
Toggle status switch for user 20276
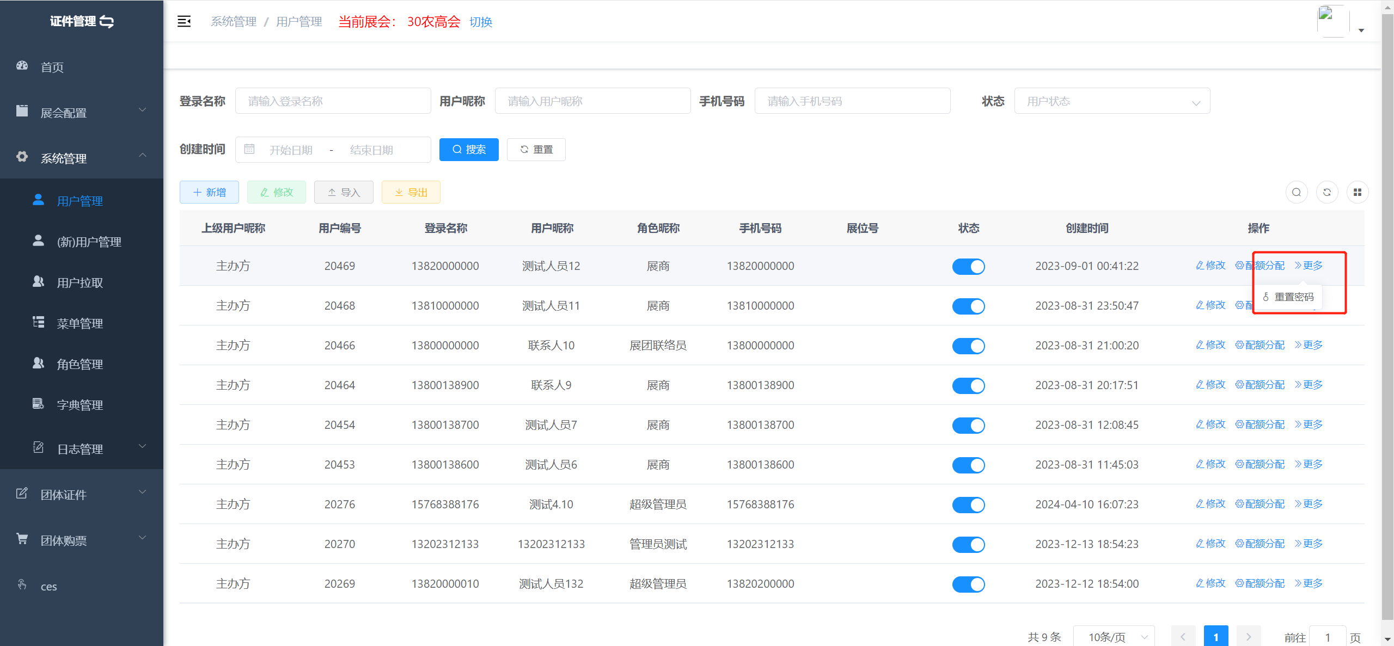tap(968, 505)
